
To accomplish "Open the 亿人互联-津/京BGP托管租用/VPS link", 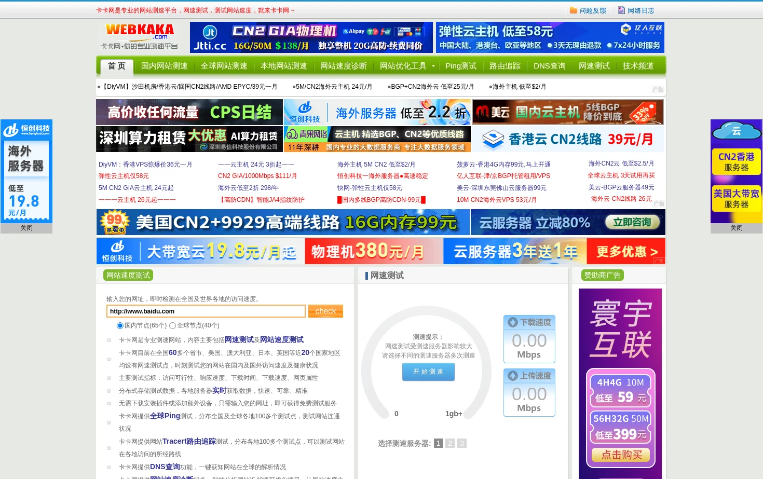I will point(503,176).
